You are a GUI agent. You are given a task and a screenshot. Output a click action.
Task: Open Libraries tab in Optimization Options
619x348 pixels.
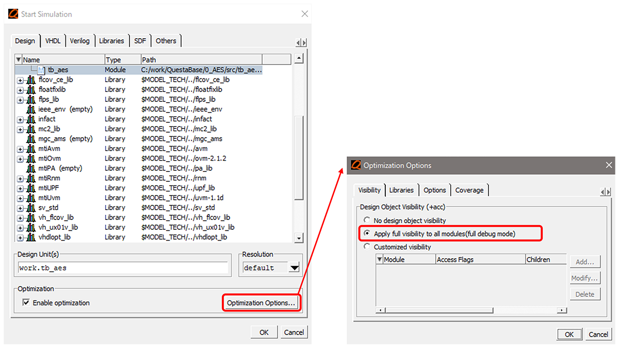tap(401, 190)
